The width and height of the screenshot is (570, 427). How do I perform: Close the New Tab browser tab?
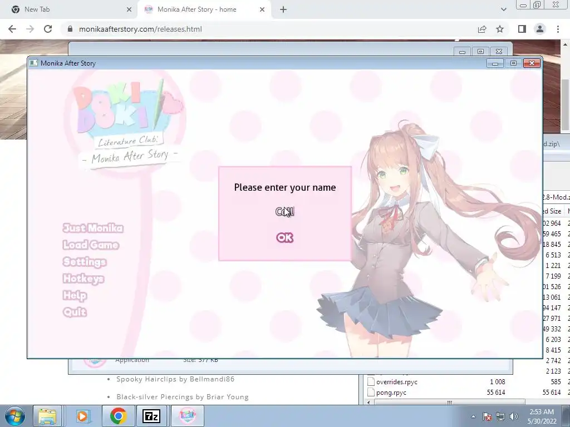pos(129,9)
